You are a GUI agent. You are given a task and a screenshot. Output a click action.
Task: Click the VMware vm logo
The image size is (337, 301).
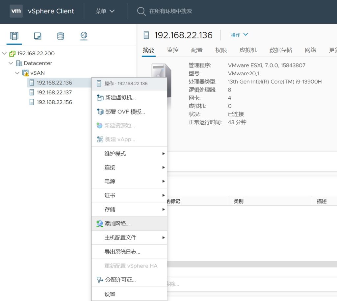(16, 11)
